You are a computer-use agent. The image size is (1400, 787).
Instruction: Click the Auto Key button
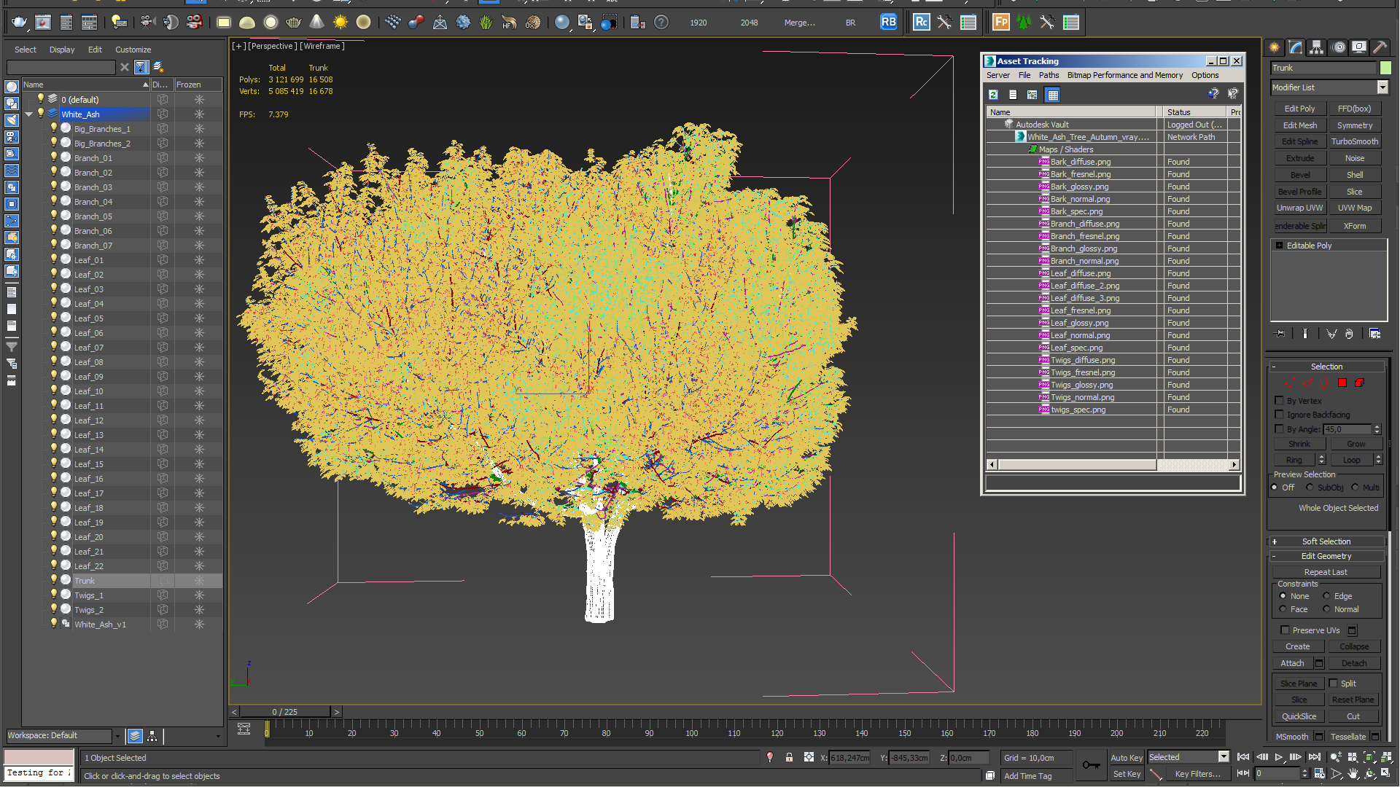1127,758
